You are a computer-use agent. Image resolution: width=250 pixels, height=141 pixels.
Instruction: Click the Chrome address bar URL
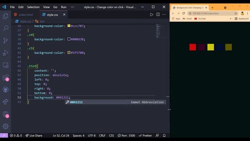[x=205, y=13]
